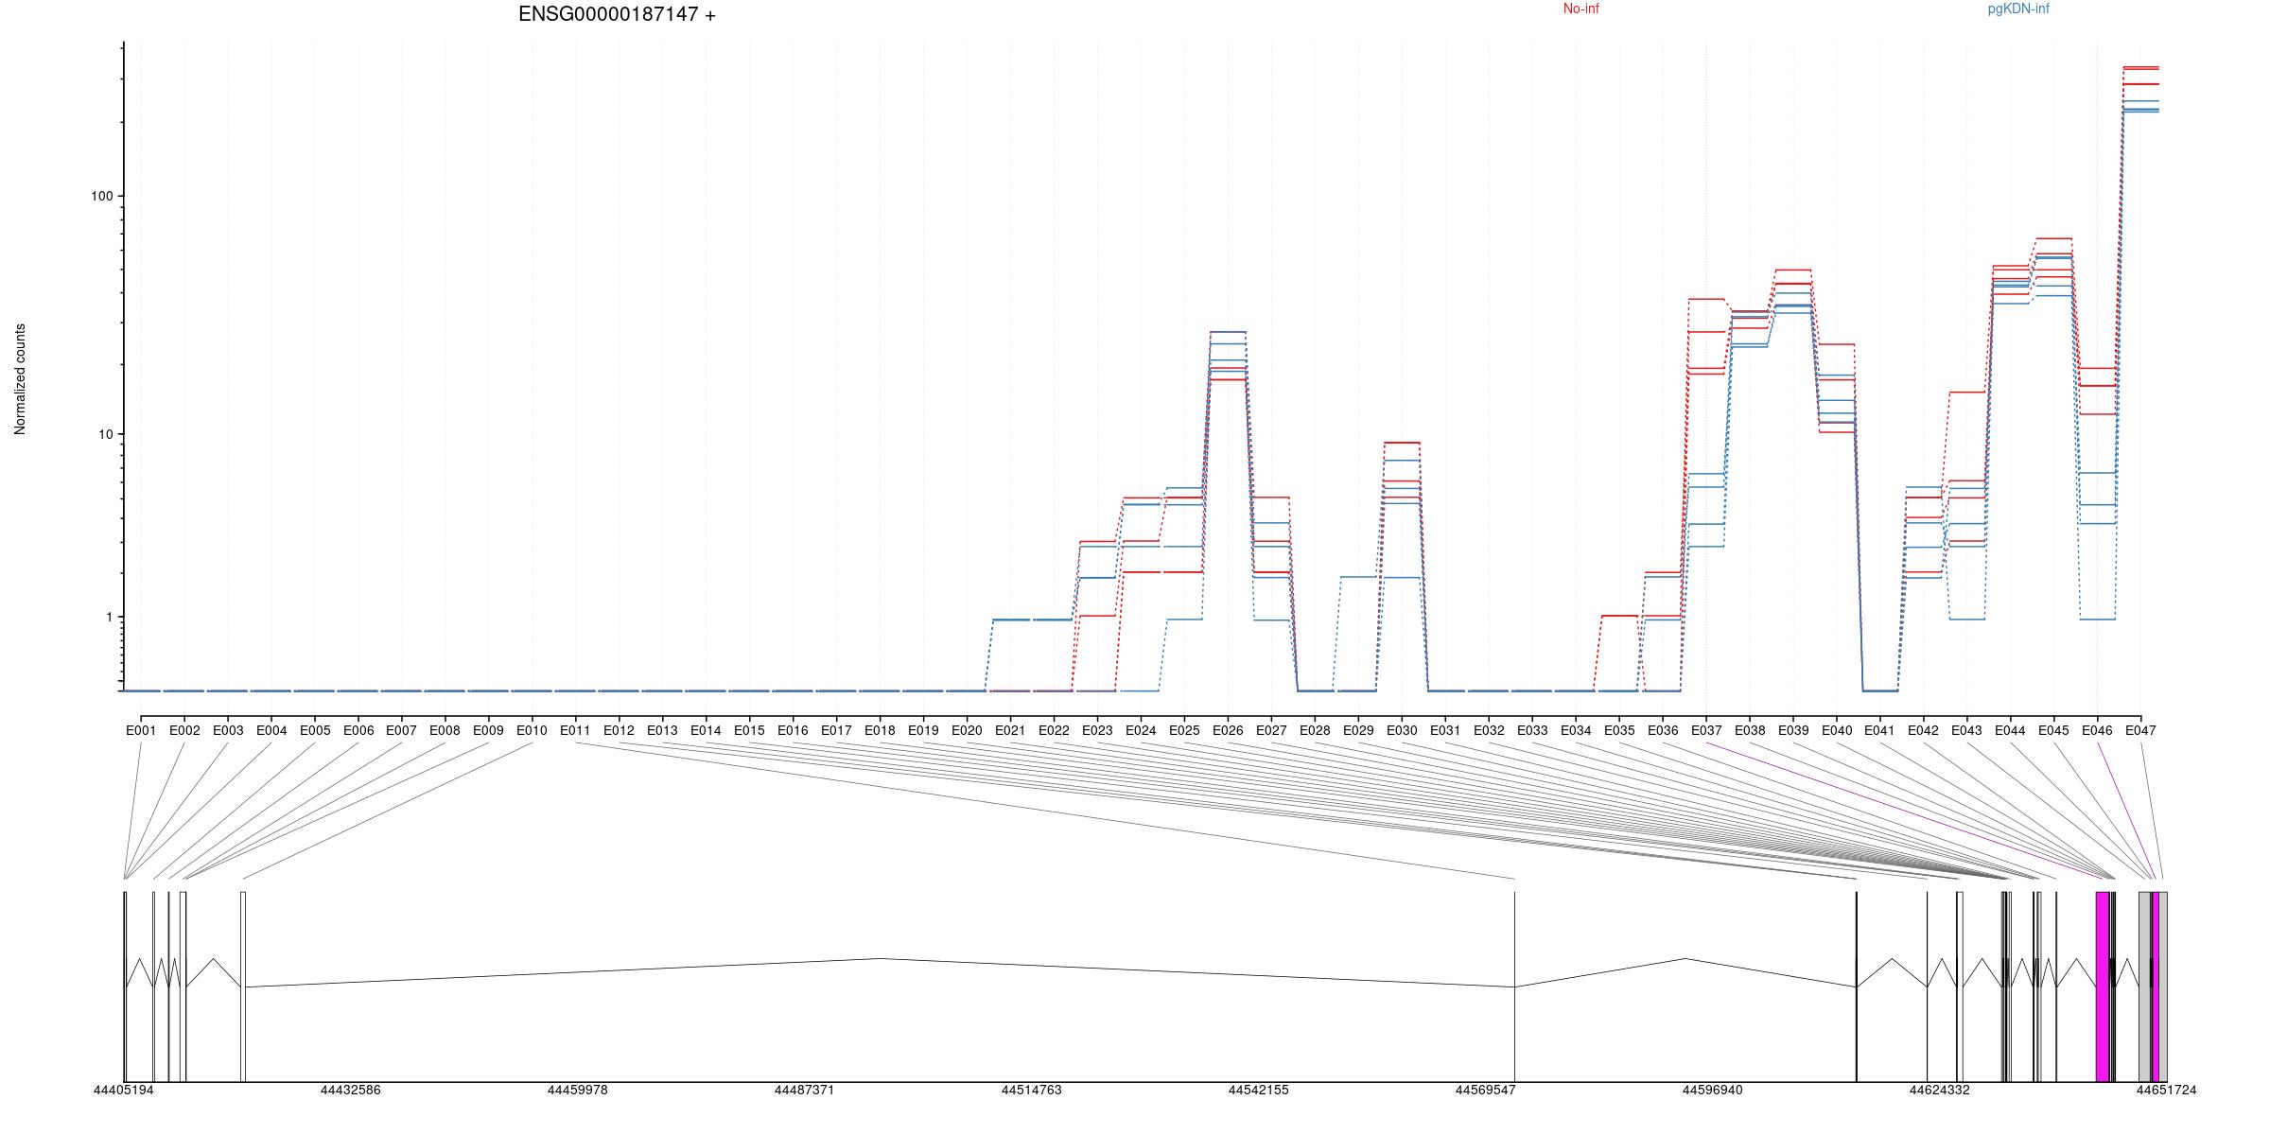Click exon label E011 on the axis
The image size is (2270, 1135).
pos(575,731)
